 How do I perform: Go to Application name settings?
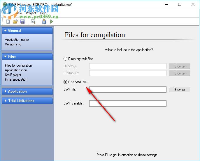[17, 40]
